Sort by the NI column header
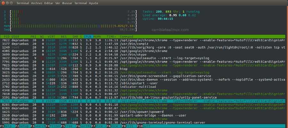 tap(42, 37)
